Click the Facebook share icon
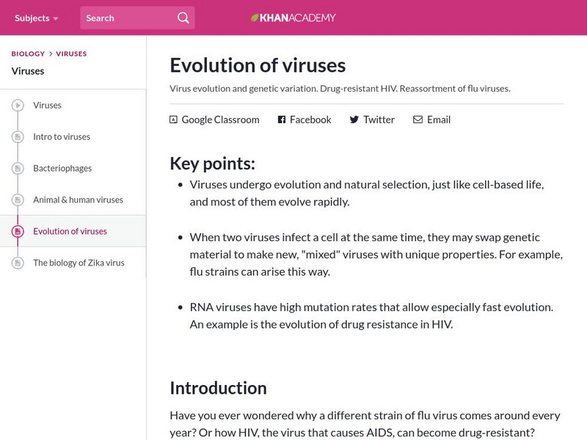 pos(282,120)
